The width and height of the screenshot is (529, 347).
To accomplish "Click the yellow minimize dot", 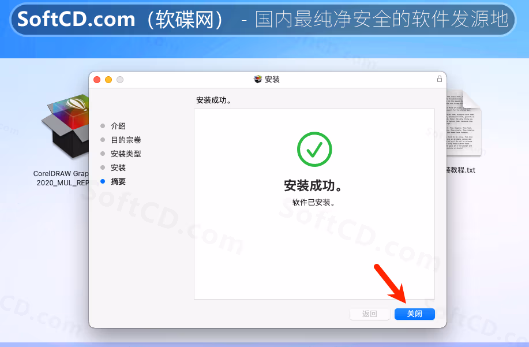I will point(108,80).
